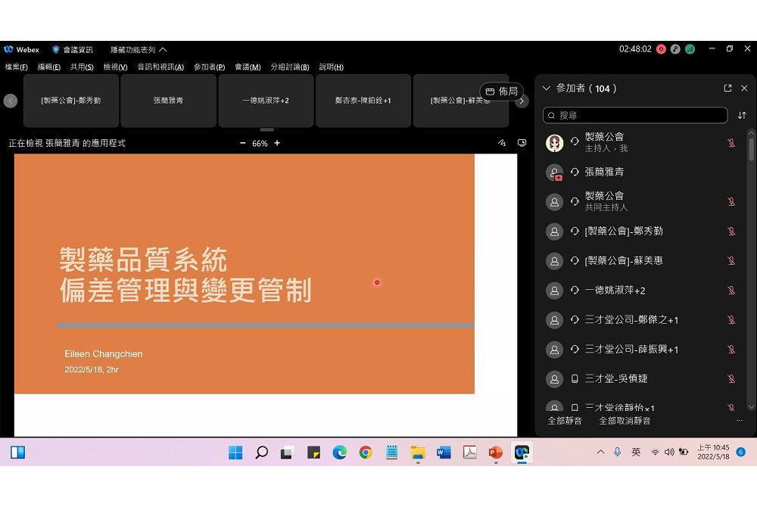Open more options ellipsis in participants panel
This screenshot has height=507, width=757.
739,421
